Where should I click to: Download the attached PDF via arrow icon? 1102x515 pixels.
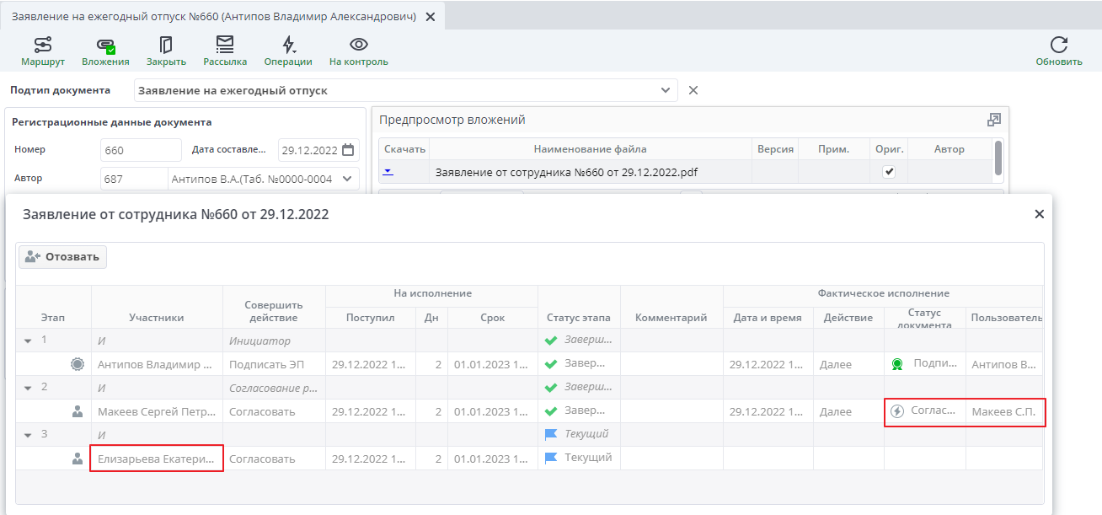(388, 171)
